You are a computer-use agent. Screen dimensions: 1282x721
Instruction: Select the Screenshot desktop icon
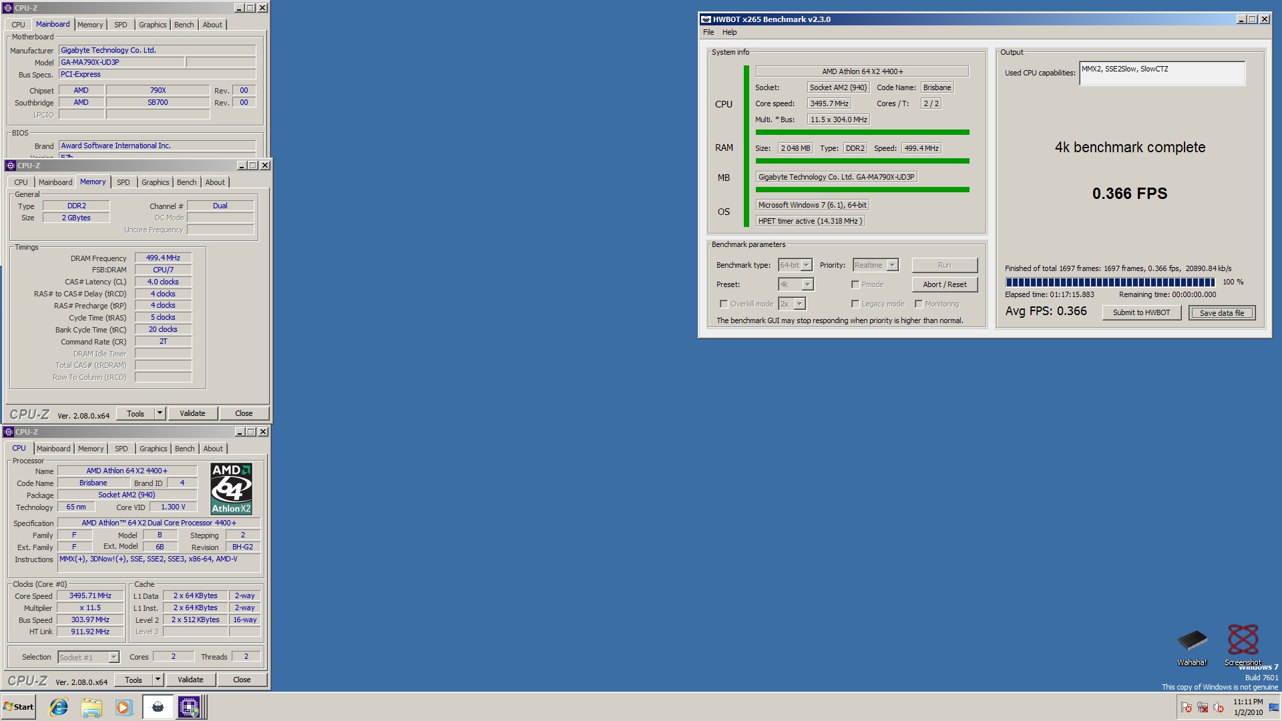[x=1243, y=646]
